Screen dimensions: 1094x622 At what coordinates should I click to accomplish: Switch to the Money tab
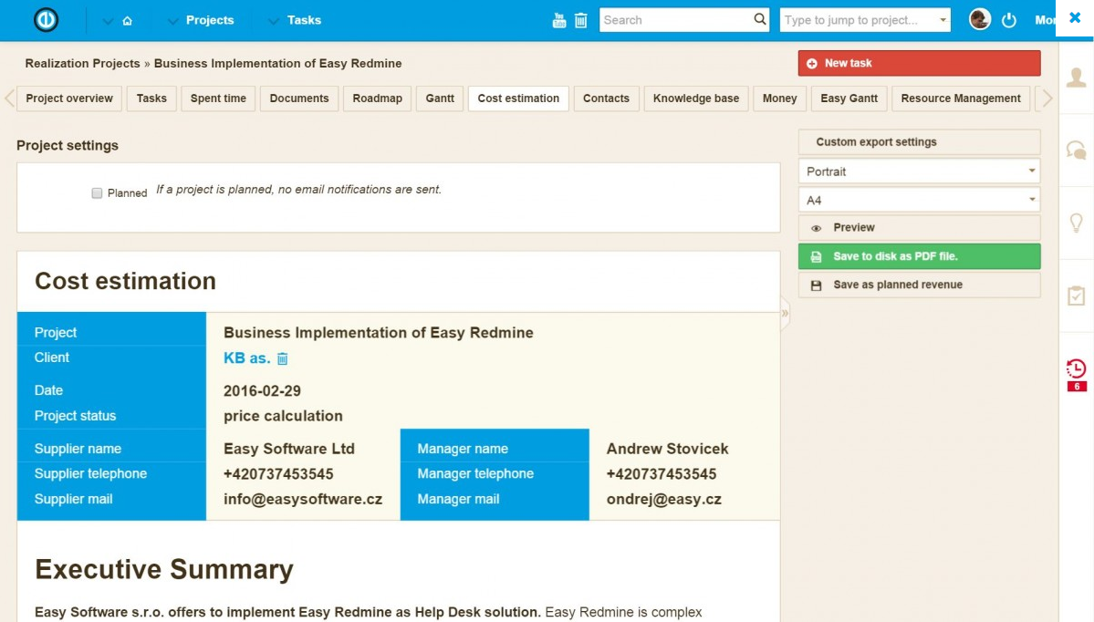[779, 98]
